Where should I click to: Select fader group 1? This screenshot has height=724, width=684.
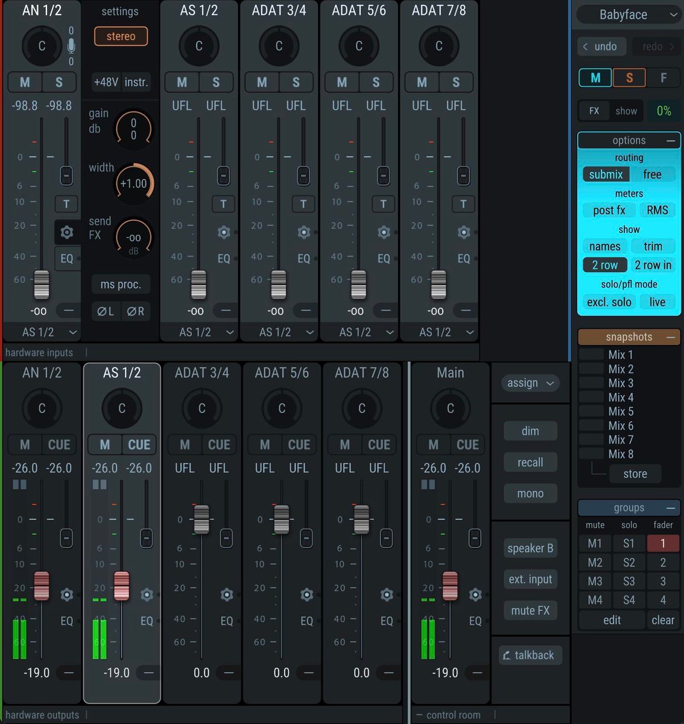pos(662,543)
